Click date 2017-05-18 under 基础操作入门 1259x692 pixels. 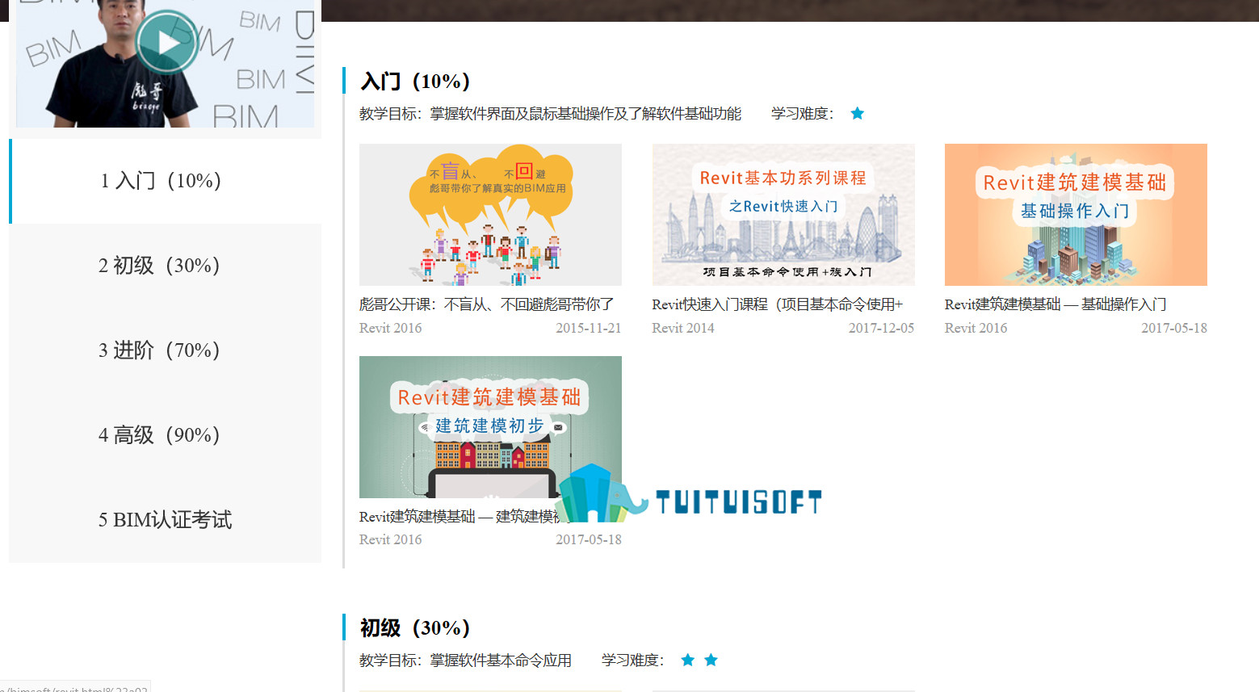point(1174,328)
